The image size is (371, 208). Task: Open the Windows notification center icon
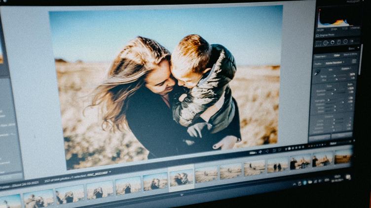(348, 177)
